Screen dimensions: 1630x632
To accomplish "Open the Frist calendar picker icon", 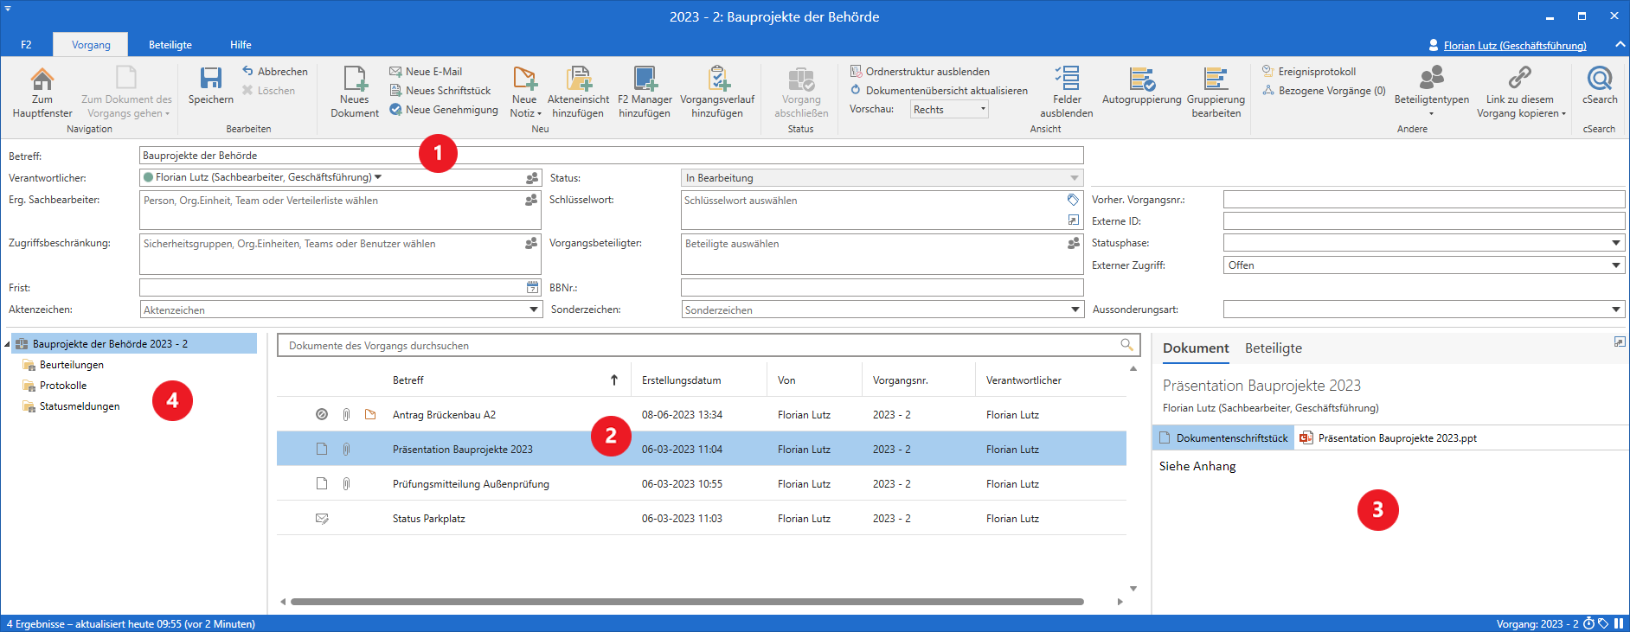I will (x=532, y=287).
